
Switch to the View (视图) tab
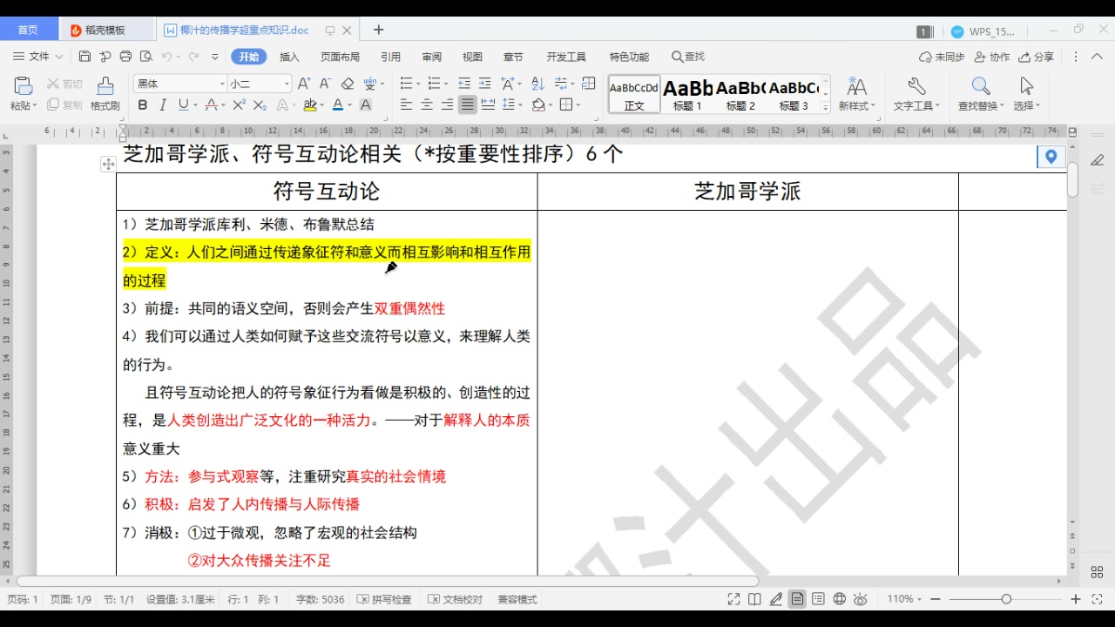click(472, 57)
